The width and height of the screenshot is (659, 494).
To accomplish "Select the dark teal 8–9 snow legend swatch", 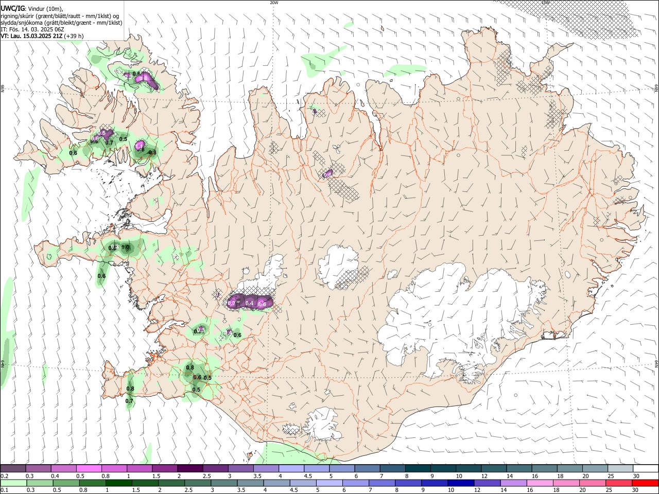I will coord(418,469).
